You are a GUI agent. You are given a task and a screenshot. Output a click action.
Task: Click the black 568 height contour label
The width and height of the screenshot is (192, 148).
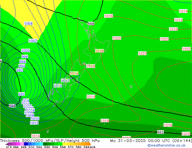pyautogui.click(x=91, y=24)
